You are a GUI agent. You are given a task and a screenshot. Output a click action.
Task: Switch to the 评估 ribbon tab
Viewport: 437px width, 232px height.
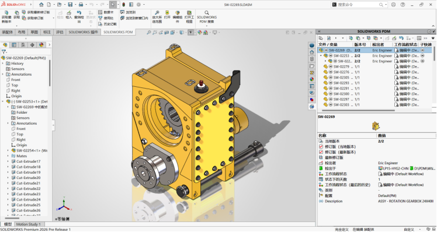[60, 32]
